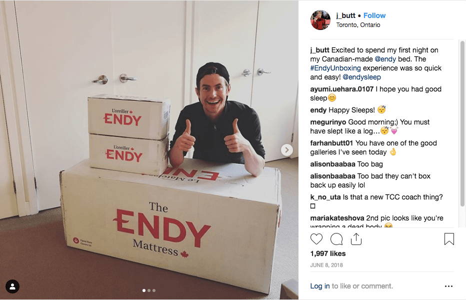Open the comment bubble icon

336,239
